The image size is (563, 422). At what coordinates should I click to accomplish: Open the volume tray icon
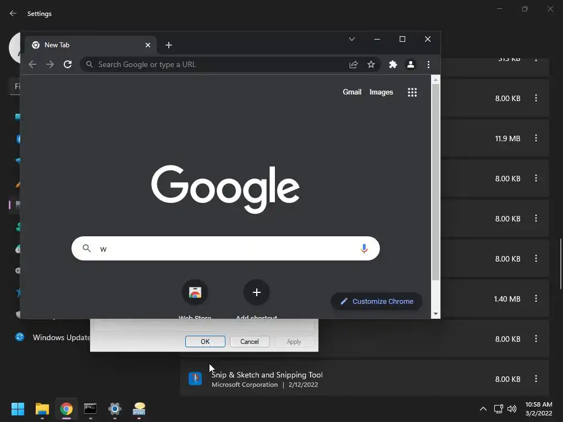512,409
